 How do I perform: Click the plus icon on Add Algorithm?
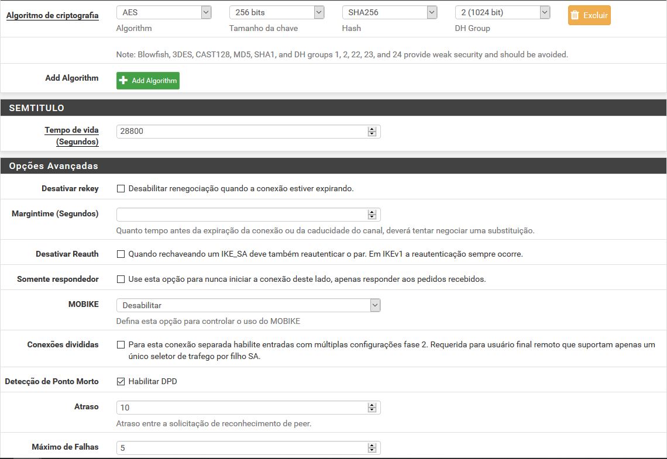point(123,81)
